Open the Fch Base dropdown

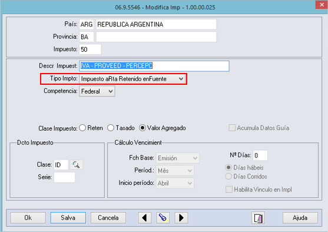point(178,158)
